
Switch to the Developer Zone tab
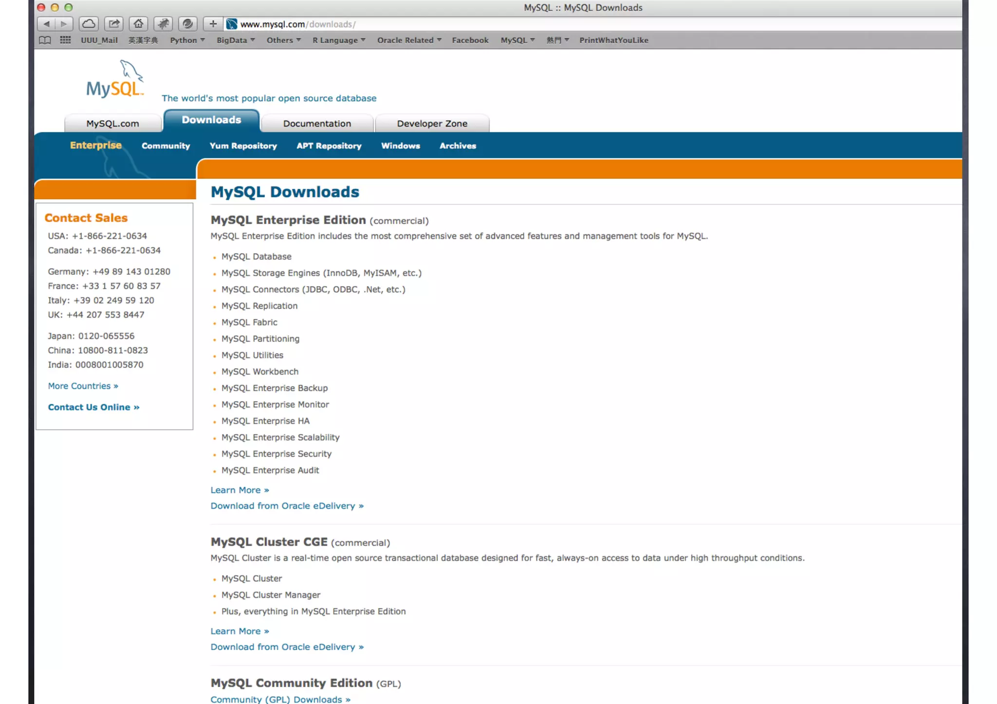coord(432,124)
